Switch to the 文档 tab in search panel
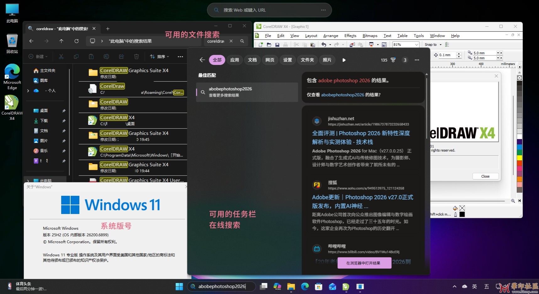Image resolution: width=539 pixels, height=294 pixels. [x=252, y=60]
